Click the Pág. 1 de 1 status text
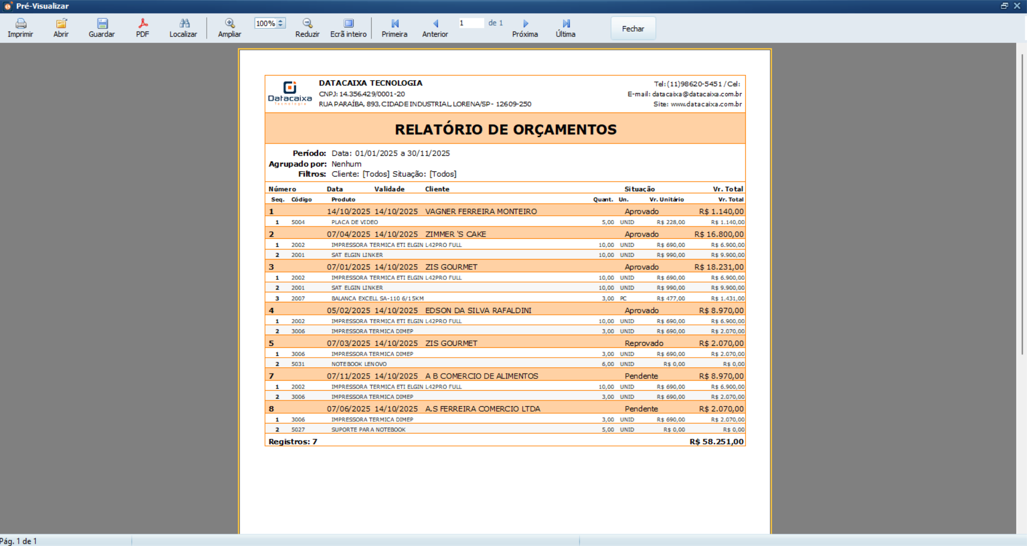Image resolution: width=1027 pixels, height=546 pixels. point(18,541)
